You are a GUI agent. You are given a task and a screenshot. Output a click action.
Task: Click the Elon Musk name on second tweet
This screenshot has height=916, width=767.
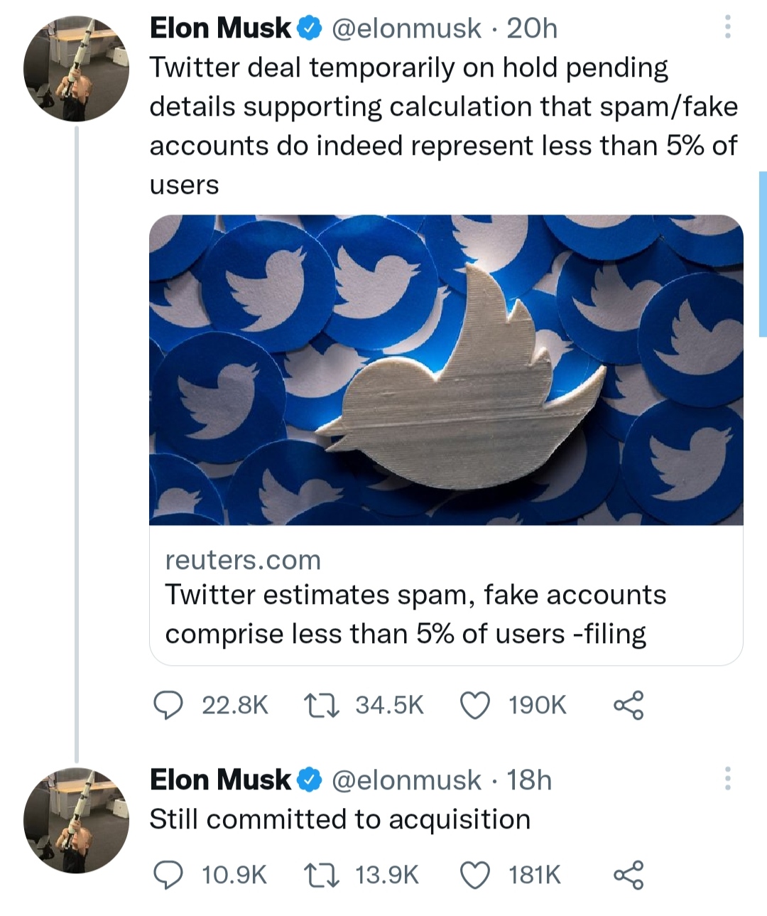click(x=220, y=780)
